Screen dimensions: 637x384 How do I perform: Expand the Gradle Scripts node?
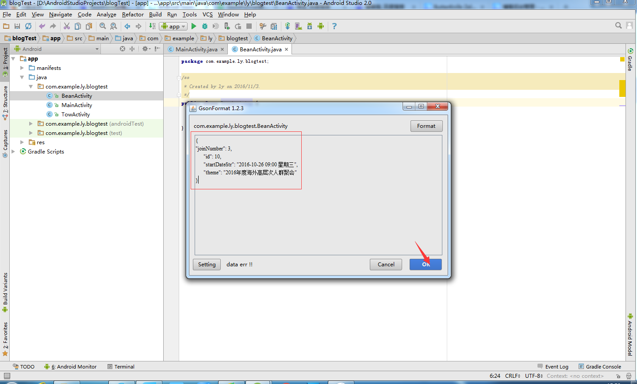point(13,151)
